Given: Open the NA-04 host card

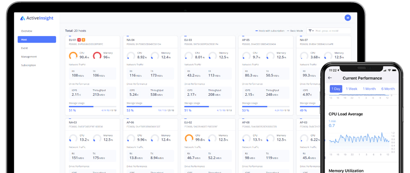Looking at the screenshot, I should 150,75.
